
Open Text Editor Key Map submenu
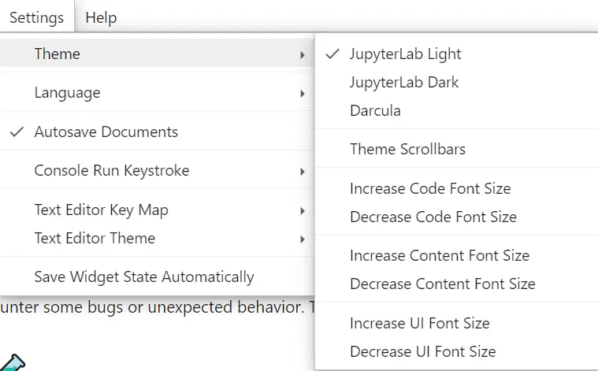pyautogui.click(x=157, y=210)
